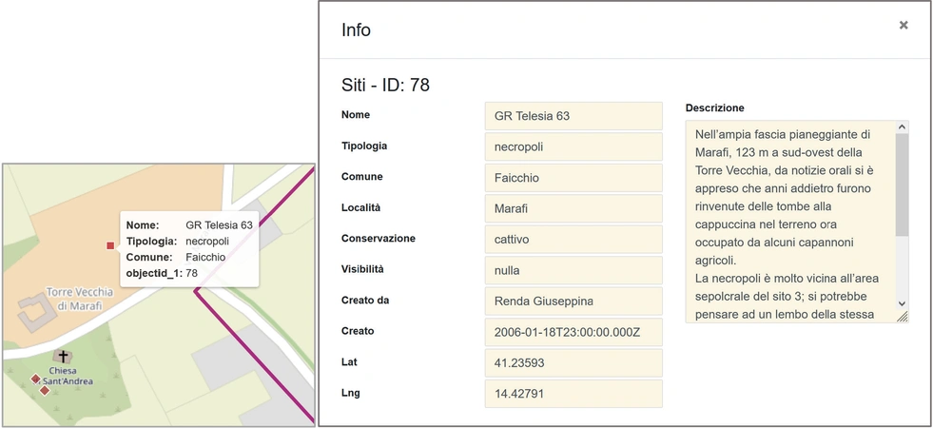Click the description scrollbar thumb
933x428 pixels.
point(902,185)
